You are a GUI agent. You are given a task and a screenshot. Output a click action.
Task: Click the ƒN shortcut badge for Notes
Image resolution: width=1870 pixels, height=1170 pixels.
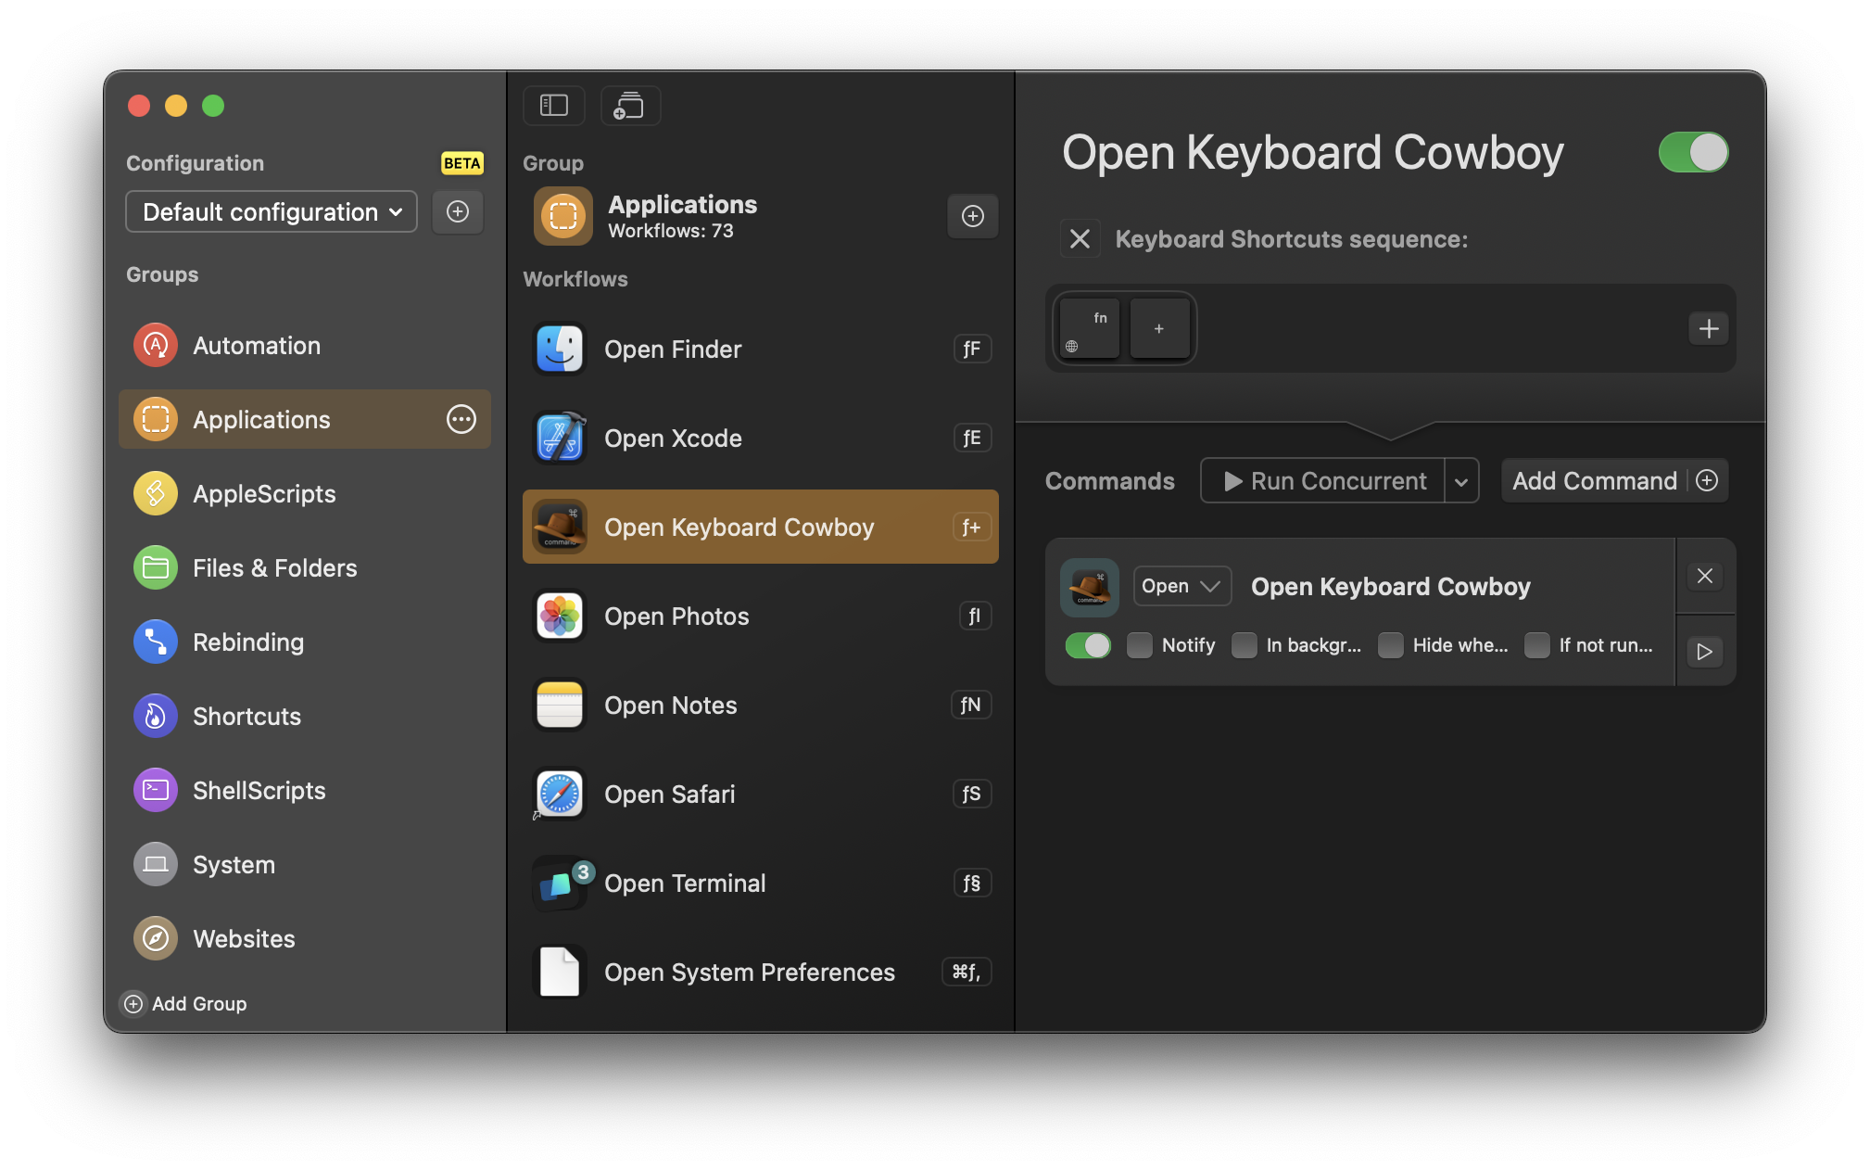point(970,705)
